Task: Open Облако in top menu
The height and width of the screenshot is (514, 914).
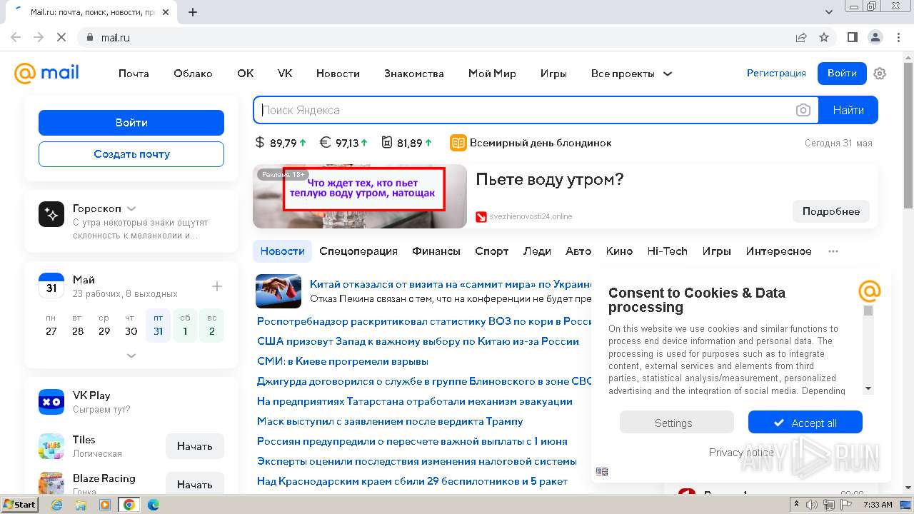Action: tap(193, 74)
